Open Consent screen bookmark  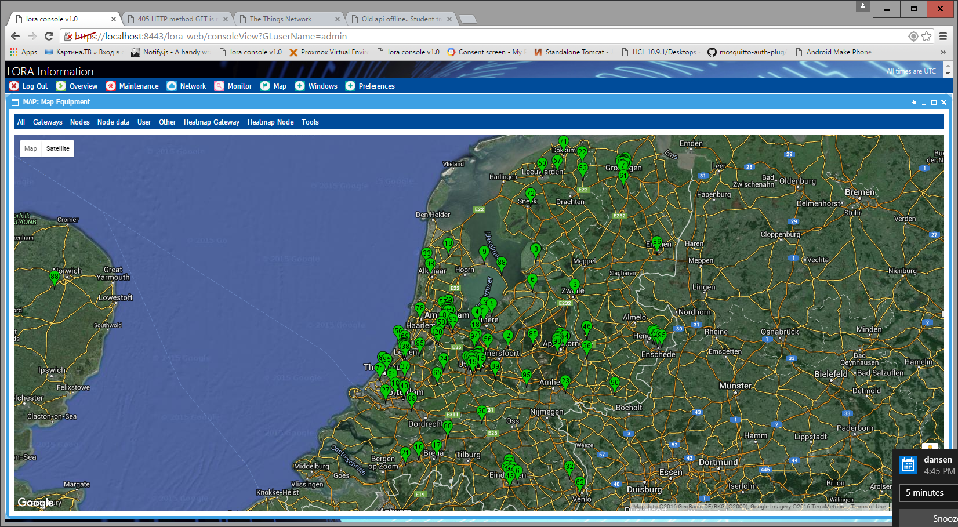tap(486, 52)
